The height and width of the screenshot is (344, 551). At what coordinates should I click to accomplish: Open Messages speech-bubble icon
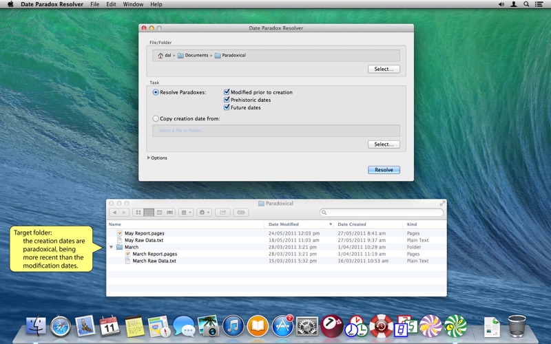click(183, 326)
